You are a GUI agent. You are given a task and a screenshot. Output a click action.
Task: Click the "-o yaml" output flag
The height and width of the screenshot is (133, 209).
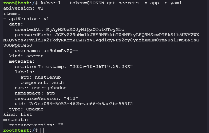pyautogui.click(x=167, y=3)
